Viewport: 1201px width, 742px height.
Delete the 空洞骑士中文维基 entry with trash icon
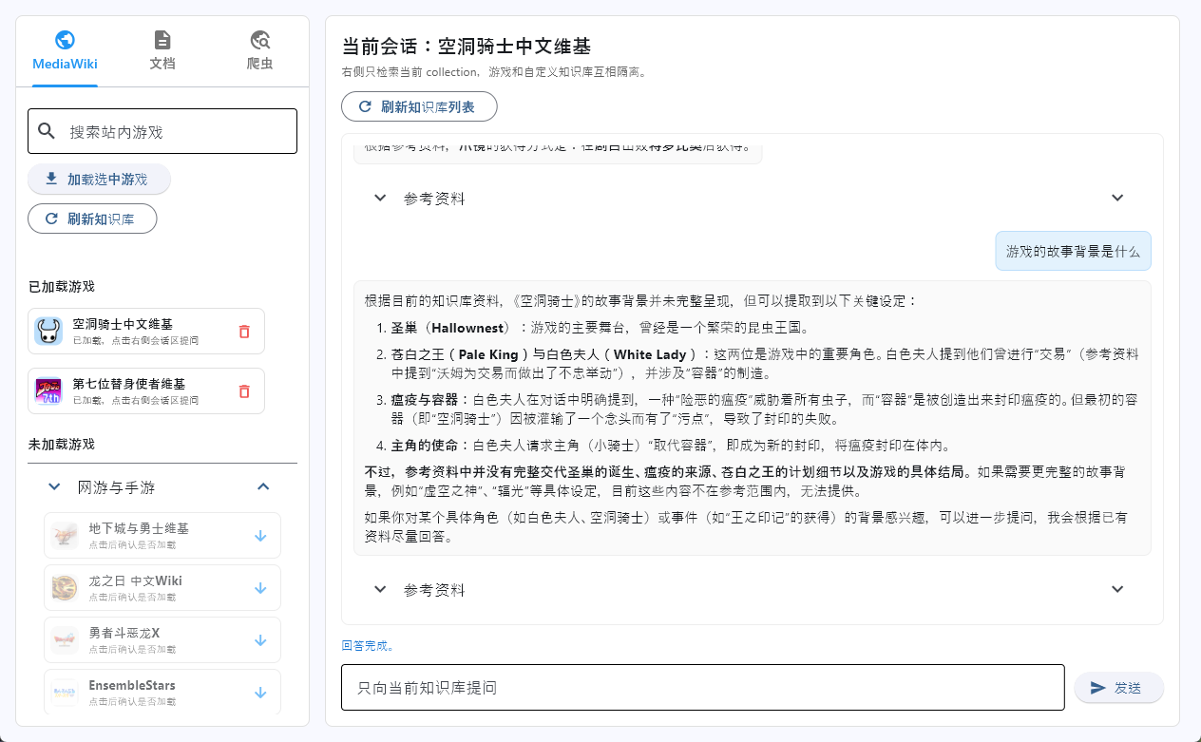[x=244, y=332]
